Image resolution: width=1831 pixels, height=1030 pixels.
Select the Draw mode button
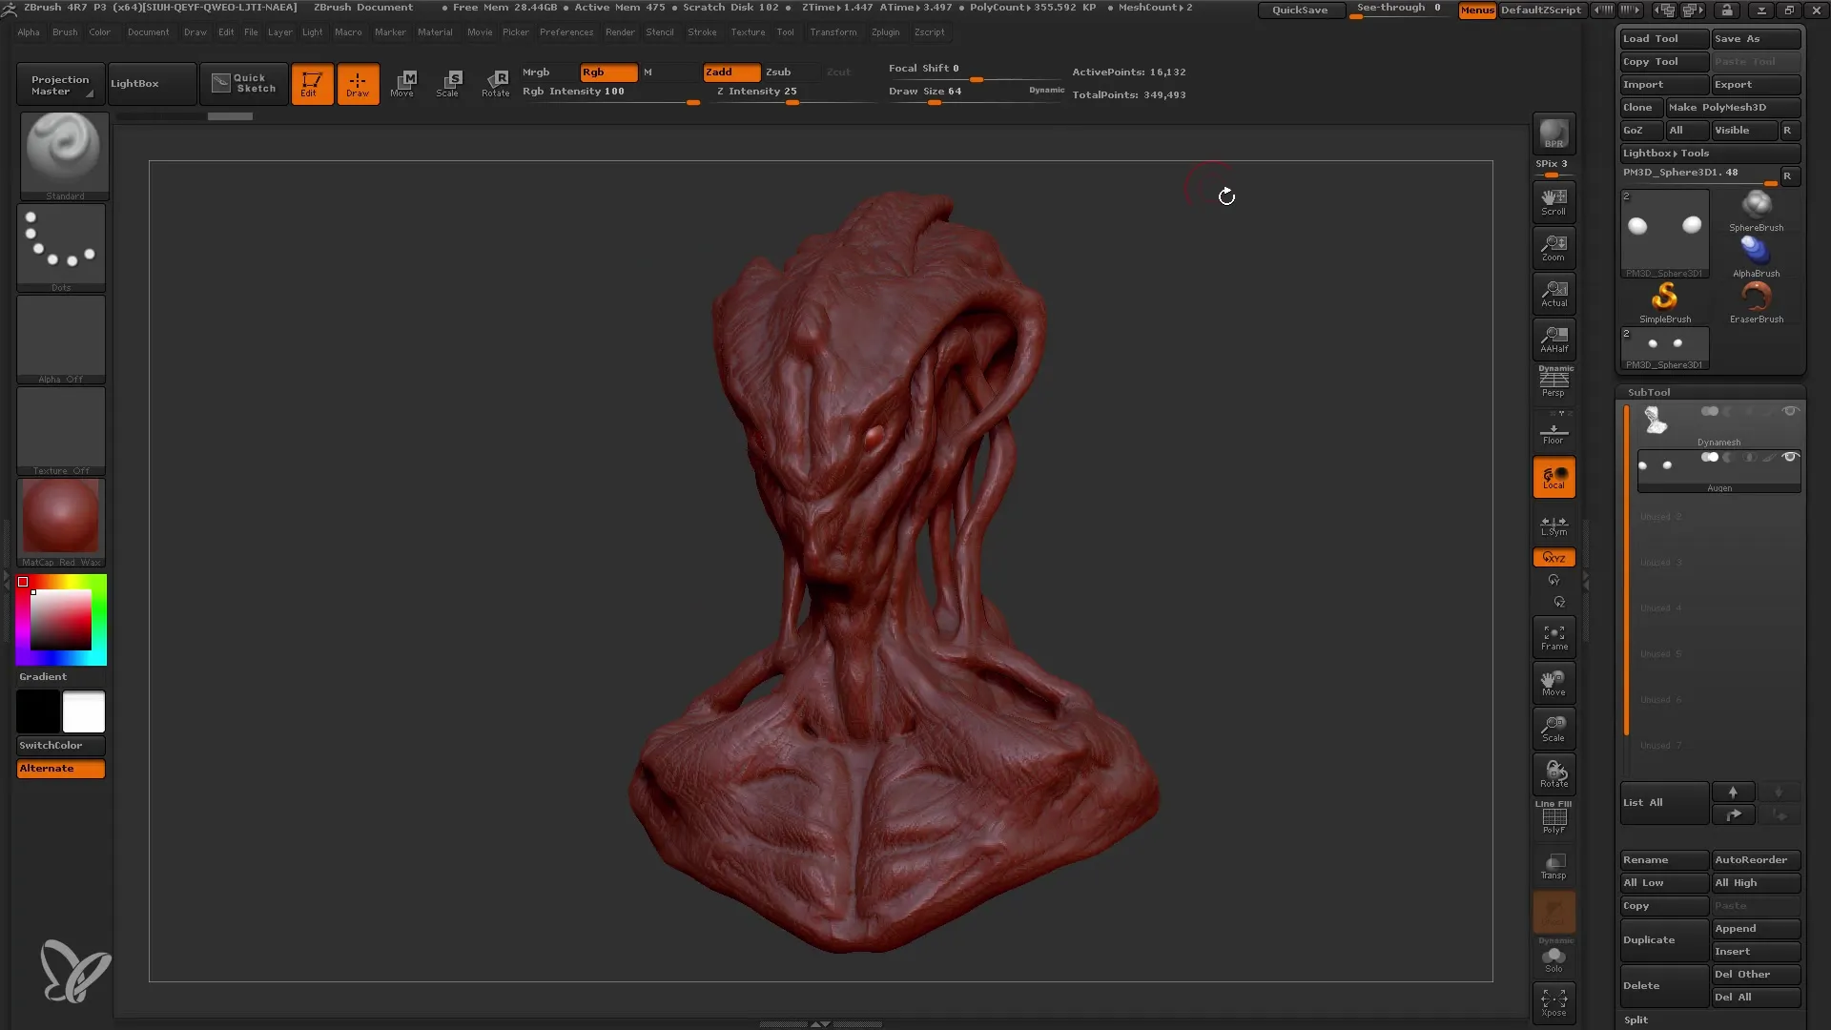[x=358, y=83]
